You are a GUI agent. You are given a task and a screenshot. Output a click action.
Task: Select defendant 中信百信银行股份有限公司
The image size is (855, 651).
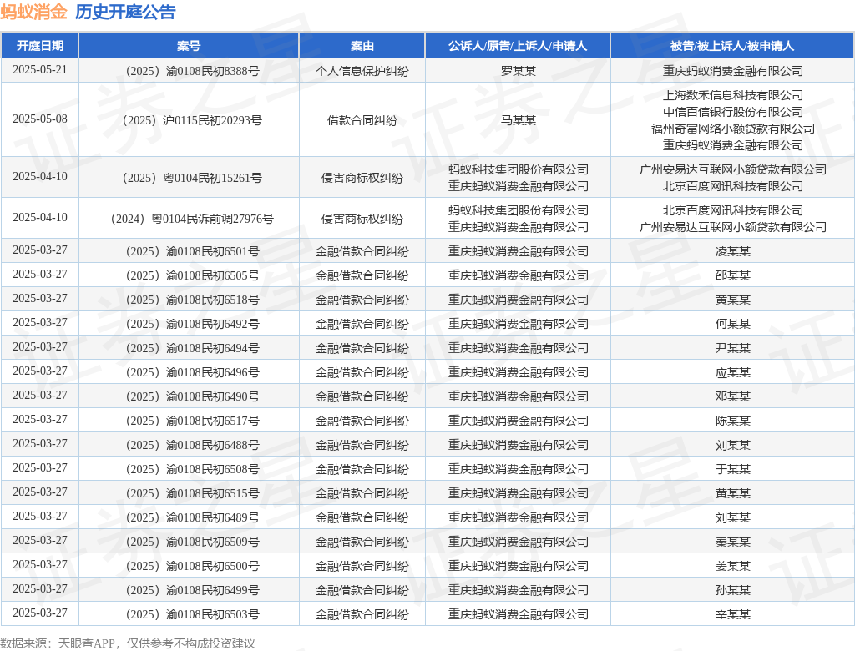point(733,112)
